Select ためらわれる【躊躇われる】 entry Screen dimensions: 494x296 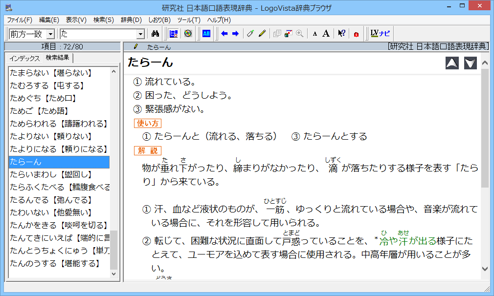(59, 124)
